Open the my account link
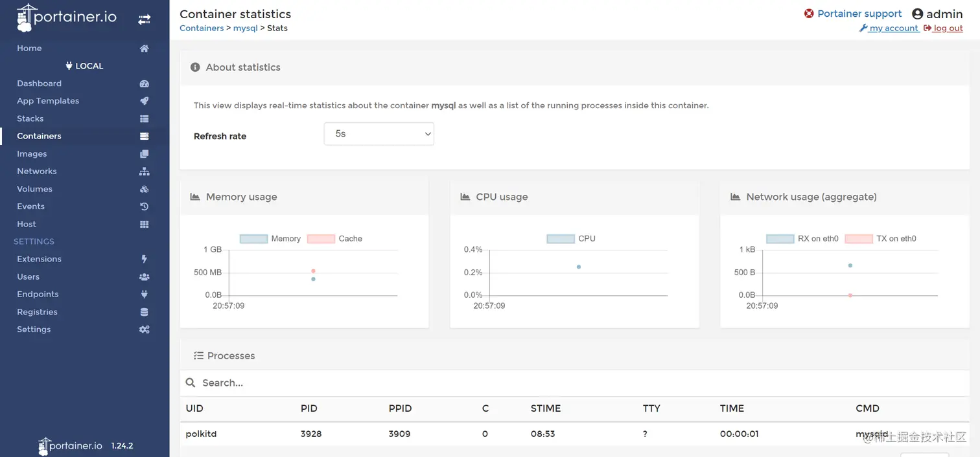 click(889, 28)
